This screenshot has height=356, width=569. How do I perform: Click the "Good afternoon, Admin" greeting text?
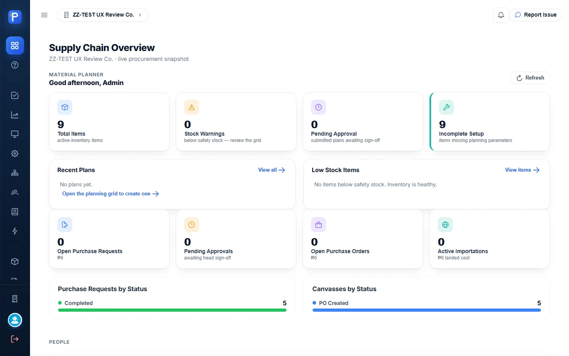86,83
